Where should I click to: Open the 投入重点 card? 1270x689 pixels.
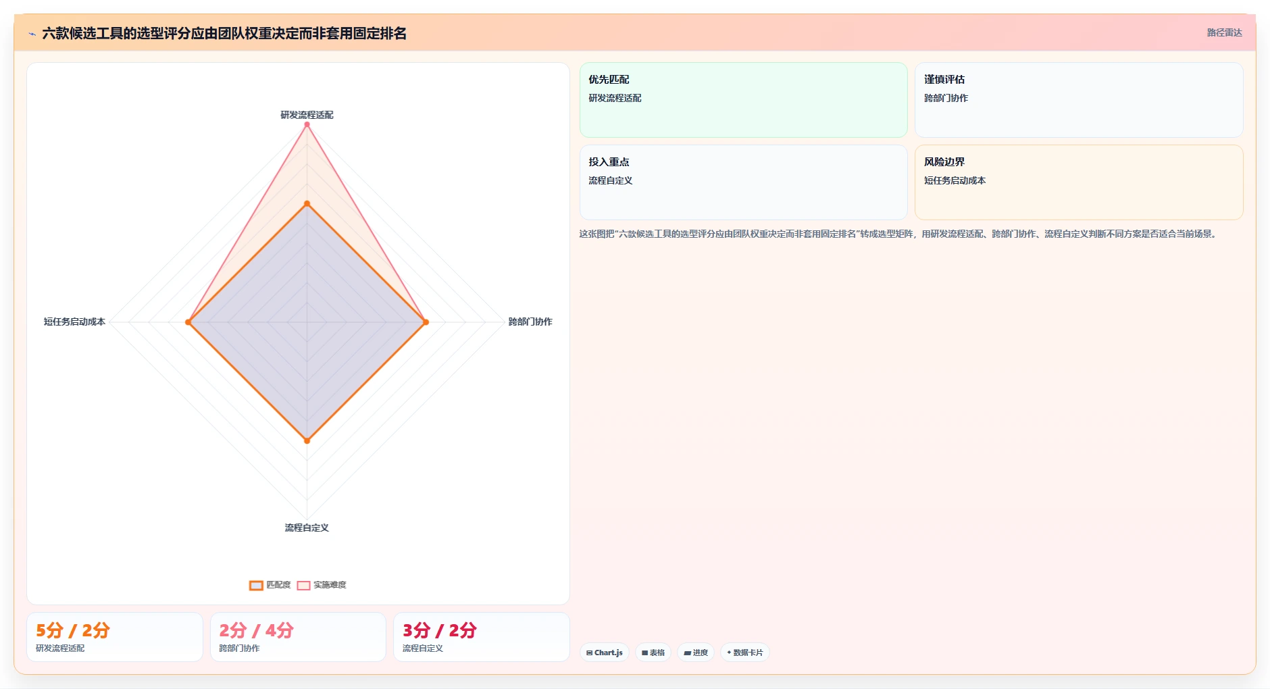click(x=743, y=182)
